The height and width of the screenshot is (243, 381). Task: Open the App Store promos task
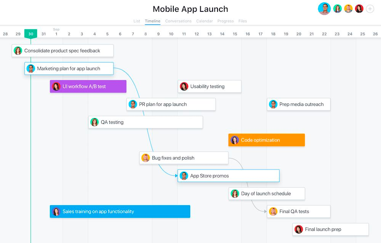[229, 176]
